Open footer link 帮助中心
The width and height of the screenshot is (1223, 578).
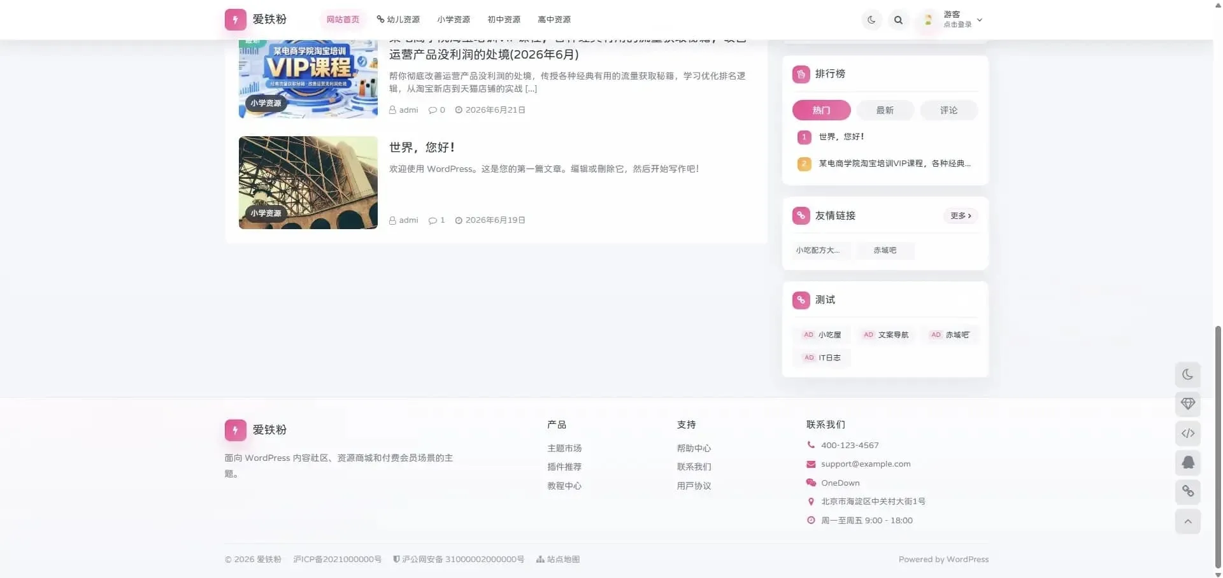(694, 448)
